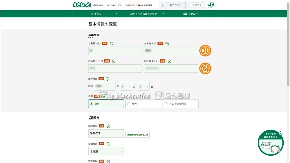The width and height of the screenshot is (290, 163).
Task: Select the その他/無回答 radio option
Action: (x=180, y=104)
